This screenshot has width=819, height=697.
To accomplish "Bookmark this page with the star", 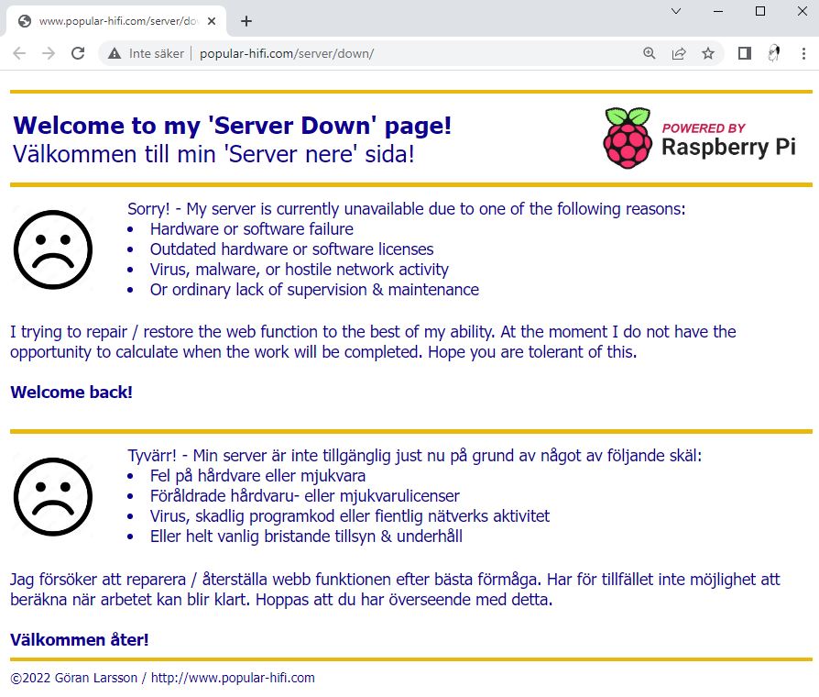I will [708, 53].
